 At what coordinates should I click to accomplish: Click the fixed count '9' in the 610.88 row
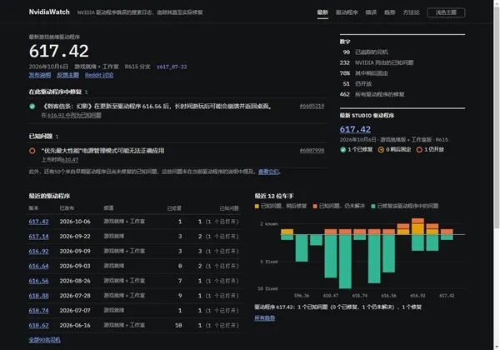pyautogui.click(x=180, y=296)
